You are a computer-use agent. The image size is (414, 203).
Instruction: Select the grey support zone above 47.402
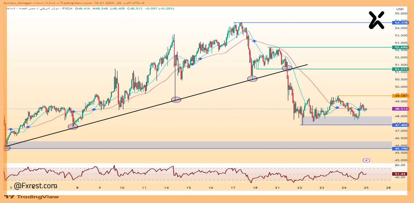(x=346, y=121)
